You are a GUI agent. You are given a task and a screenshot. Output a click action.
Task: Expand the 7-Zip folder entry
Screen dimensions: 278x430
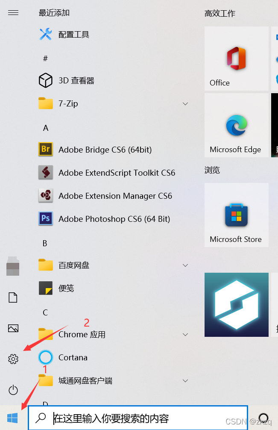pos(185,103)
